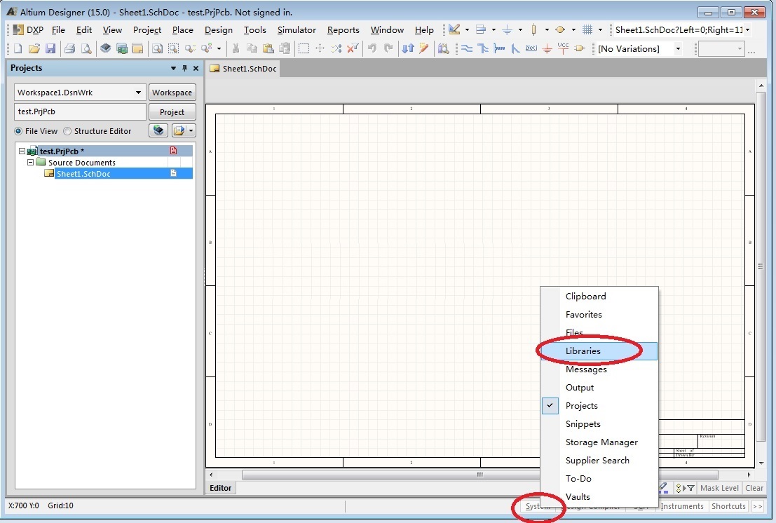Click the VCC power port icon
Image resolution: width=776 pixels, height=523 pixels.
pos(563,48)
